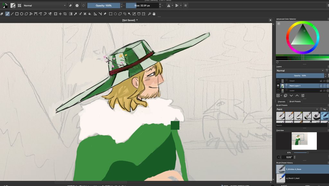The width and height of the screenshot is (329, 186).
Task: Select the Bezier Curve tool
Action: 36,14
